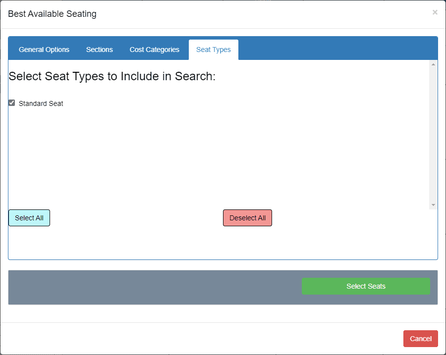The image size is (446, 355).
Task: Click the seat types list scrollbar track
Action: 433,135
